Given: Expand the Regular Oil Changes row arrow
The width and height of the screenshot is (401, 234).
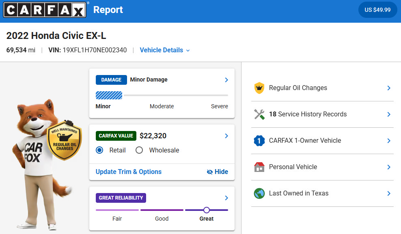Looking at the screenshot, I should (x=389, y=88).
